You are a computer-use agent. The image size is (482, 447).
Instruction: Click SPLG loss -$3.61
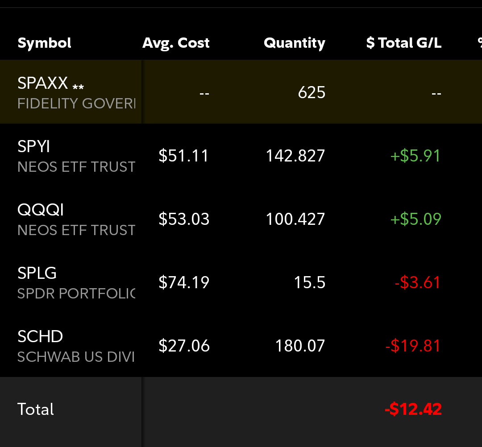(x=418, y=282)
